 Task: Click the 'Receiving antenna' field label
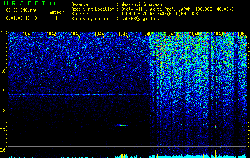point(91,19)
